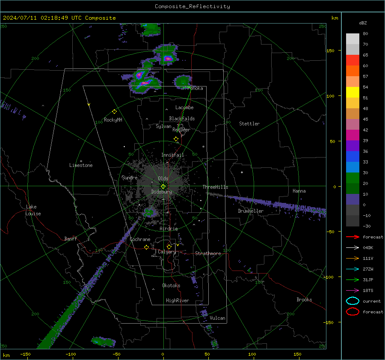The image size is (385, 360).
Task: Select the white 04DK arrow legend entry
Action: (x=352, y=247)
